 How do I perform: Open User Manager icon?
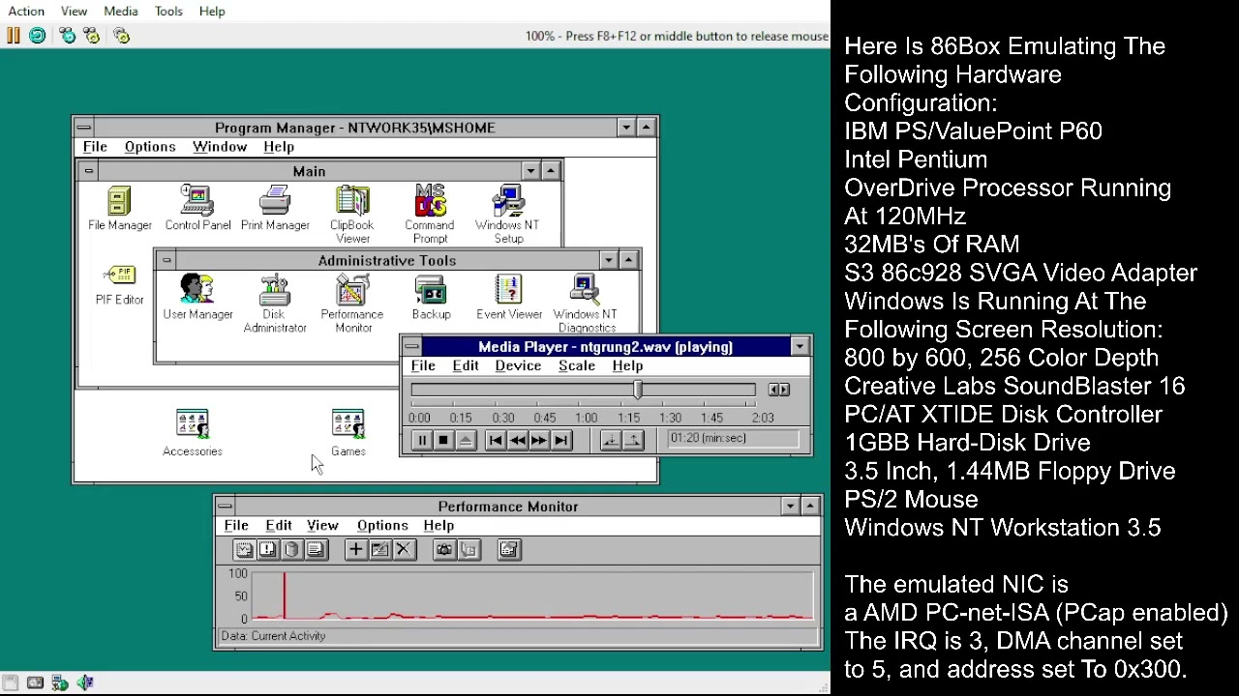[x=197, y=298]
